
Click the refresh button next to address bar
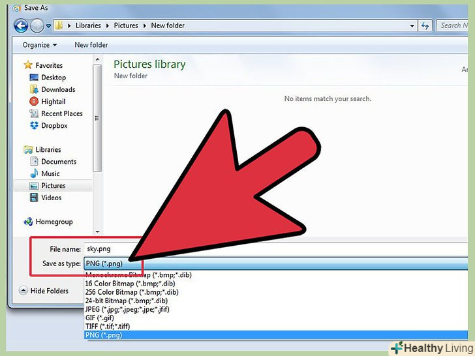tap(425, 26)
